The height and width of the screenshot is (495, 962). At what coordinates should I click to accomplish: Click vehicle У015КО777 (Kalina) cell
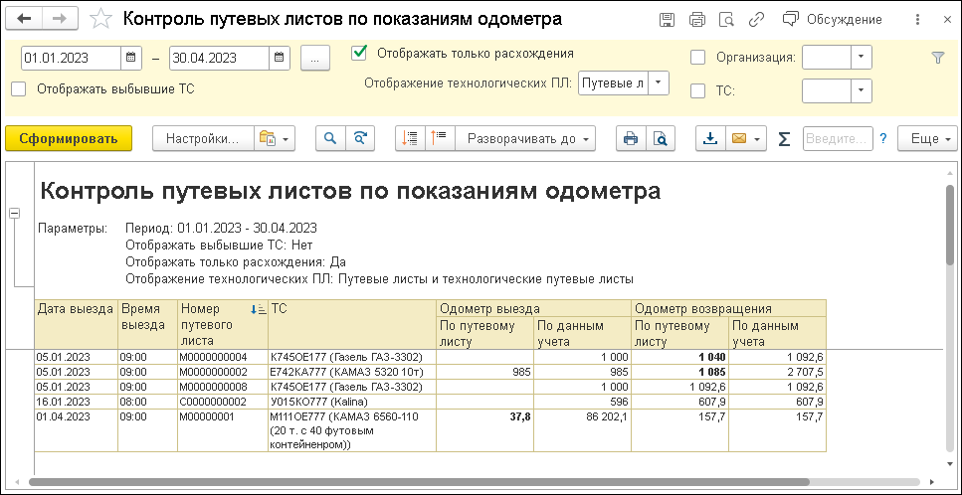pos(352,402)
